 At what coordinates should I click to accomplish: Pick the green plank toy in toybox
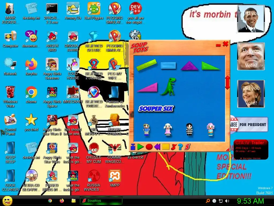pos(146,65)
